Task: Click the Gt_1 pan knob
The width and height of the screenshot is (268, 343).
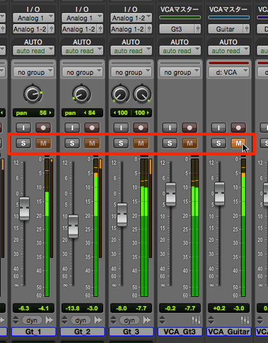Action: pyautogui.click(x=33, y=94)
